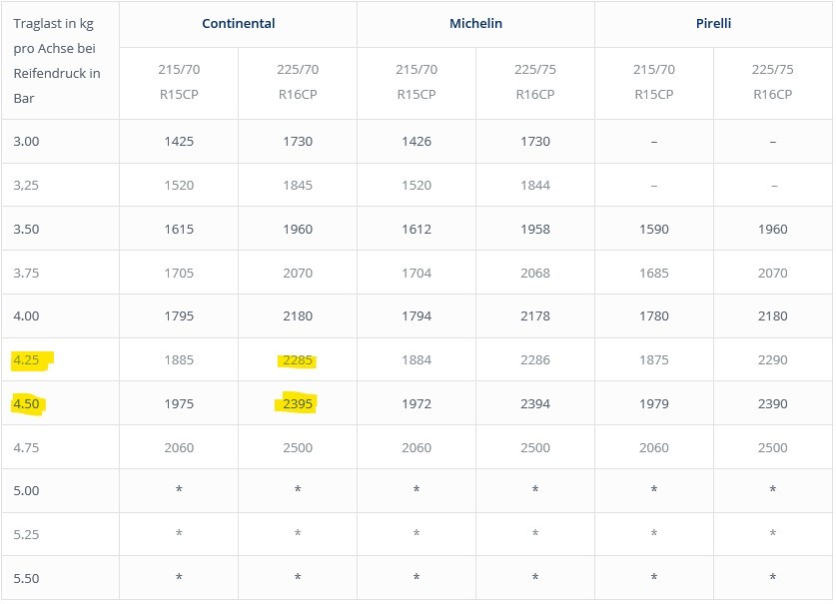Screen dimensions: 836x604
Task: Select value 1425 in 3.00 bar row
Action: pos(179,142)
